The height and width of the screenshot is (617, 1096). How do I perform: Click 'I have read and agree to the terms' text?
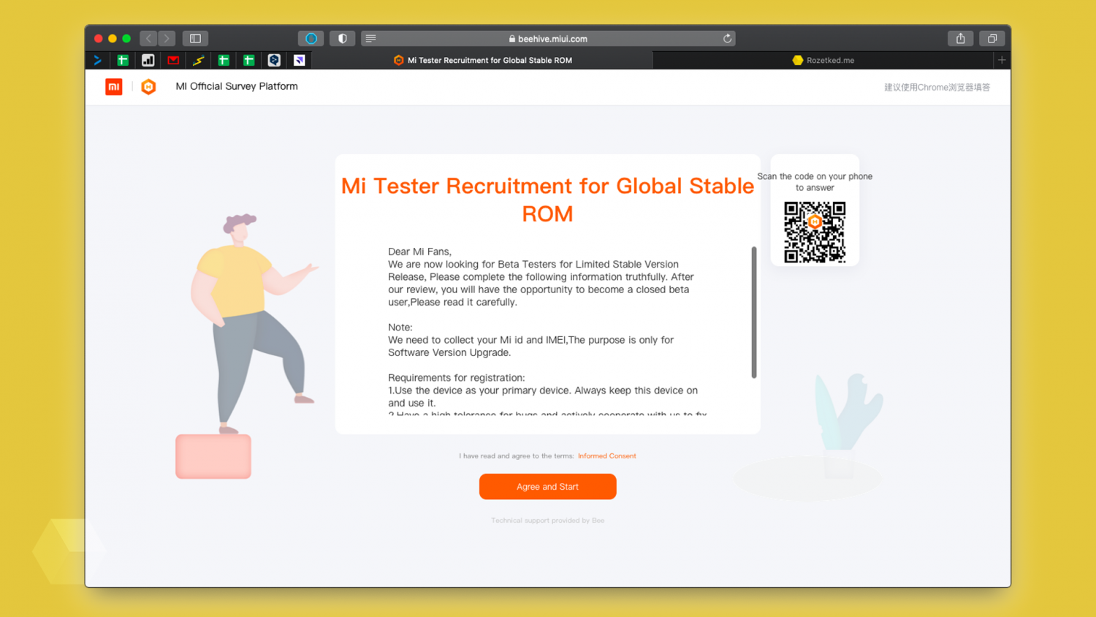tap(516, 456)
